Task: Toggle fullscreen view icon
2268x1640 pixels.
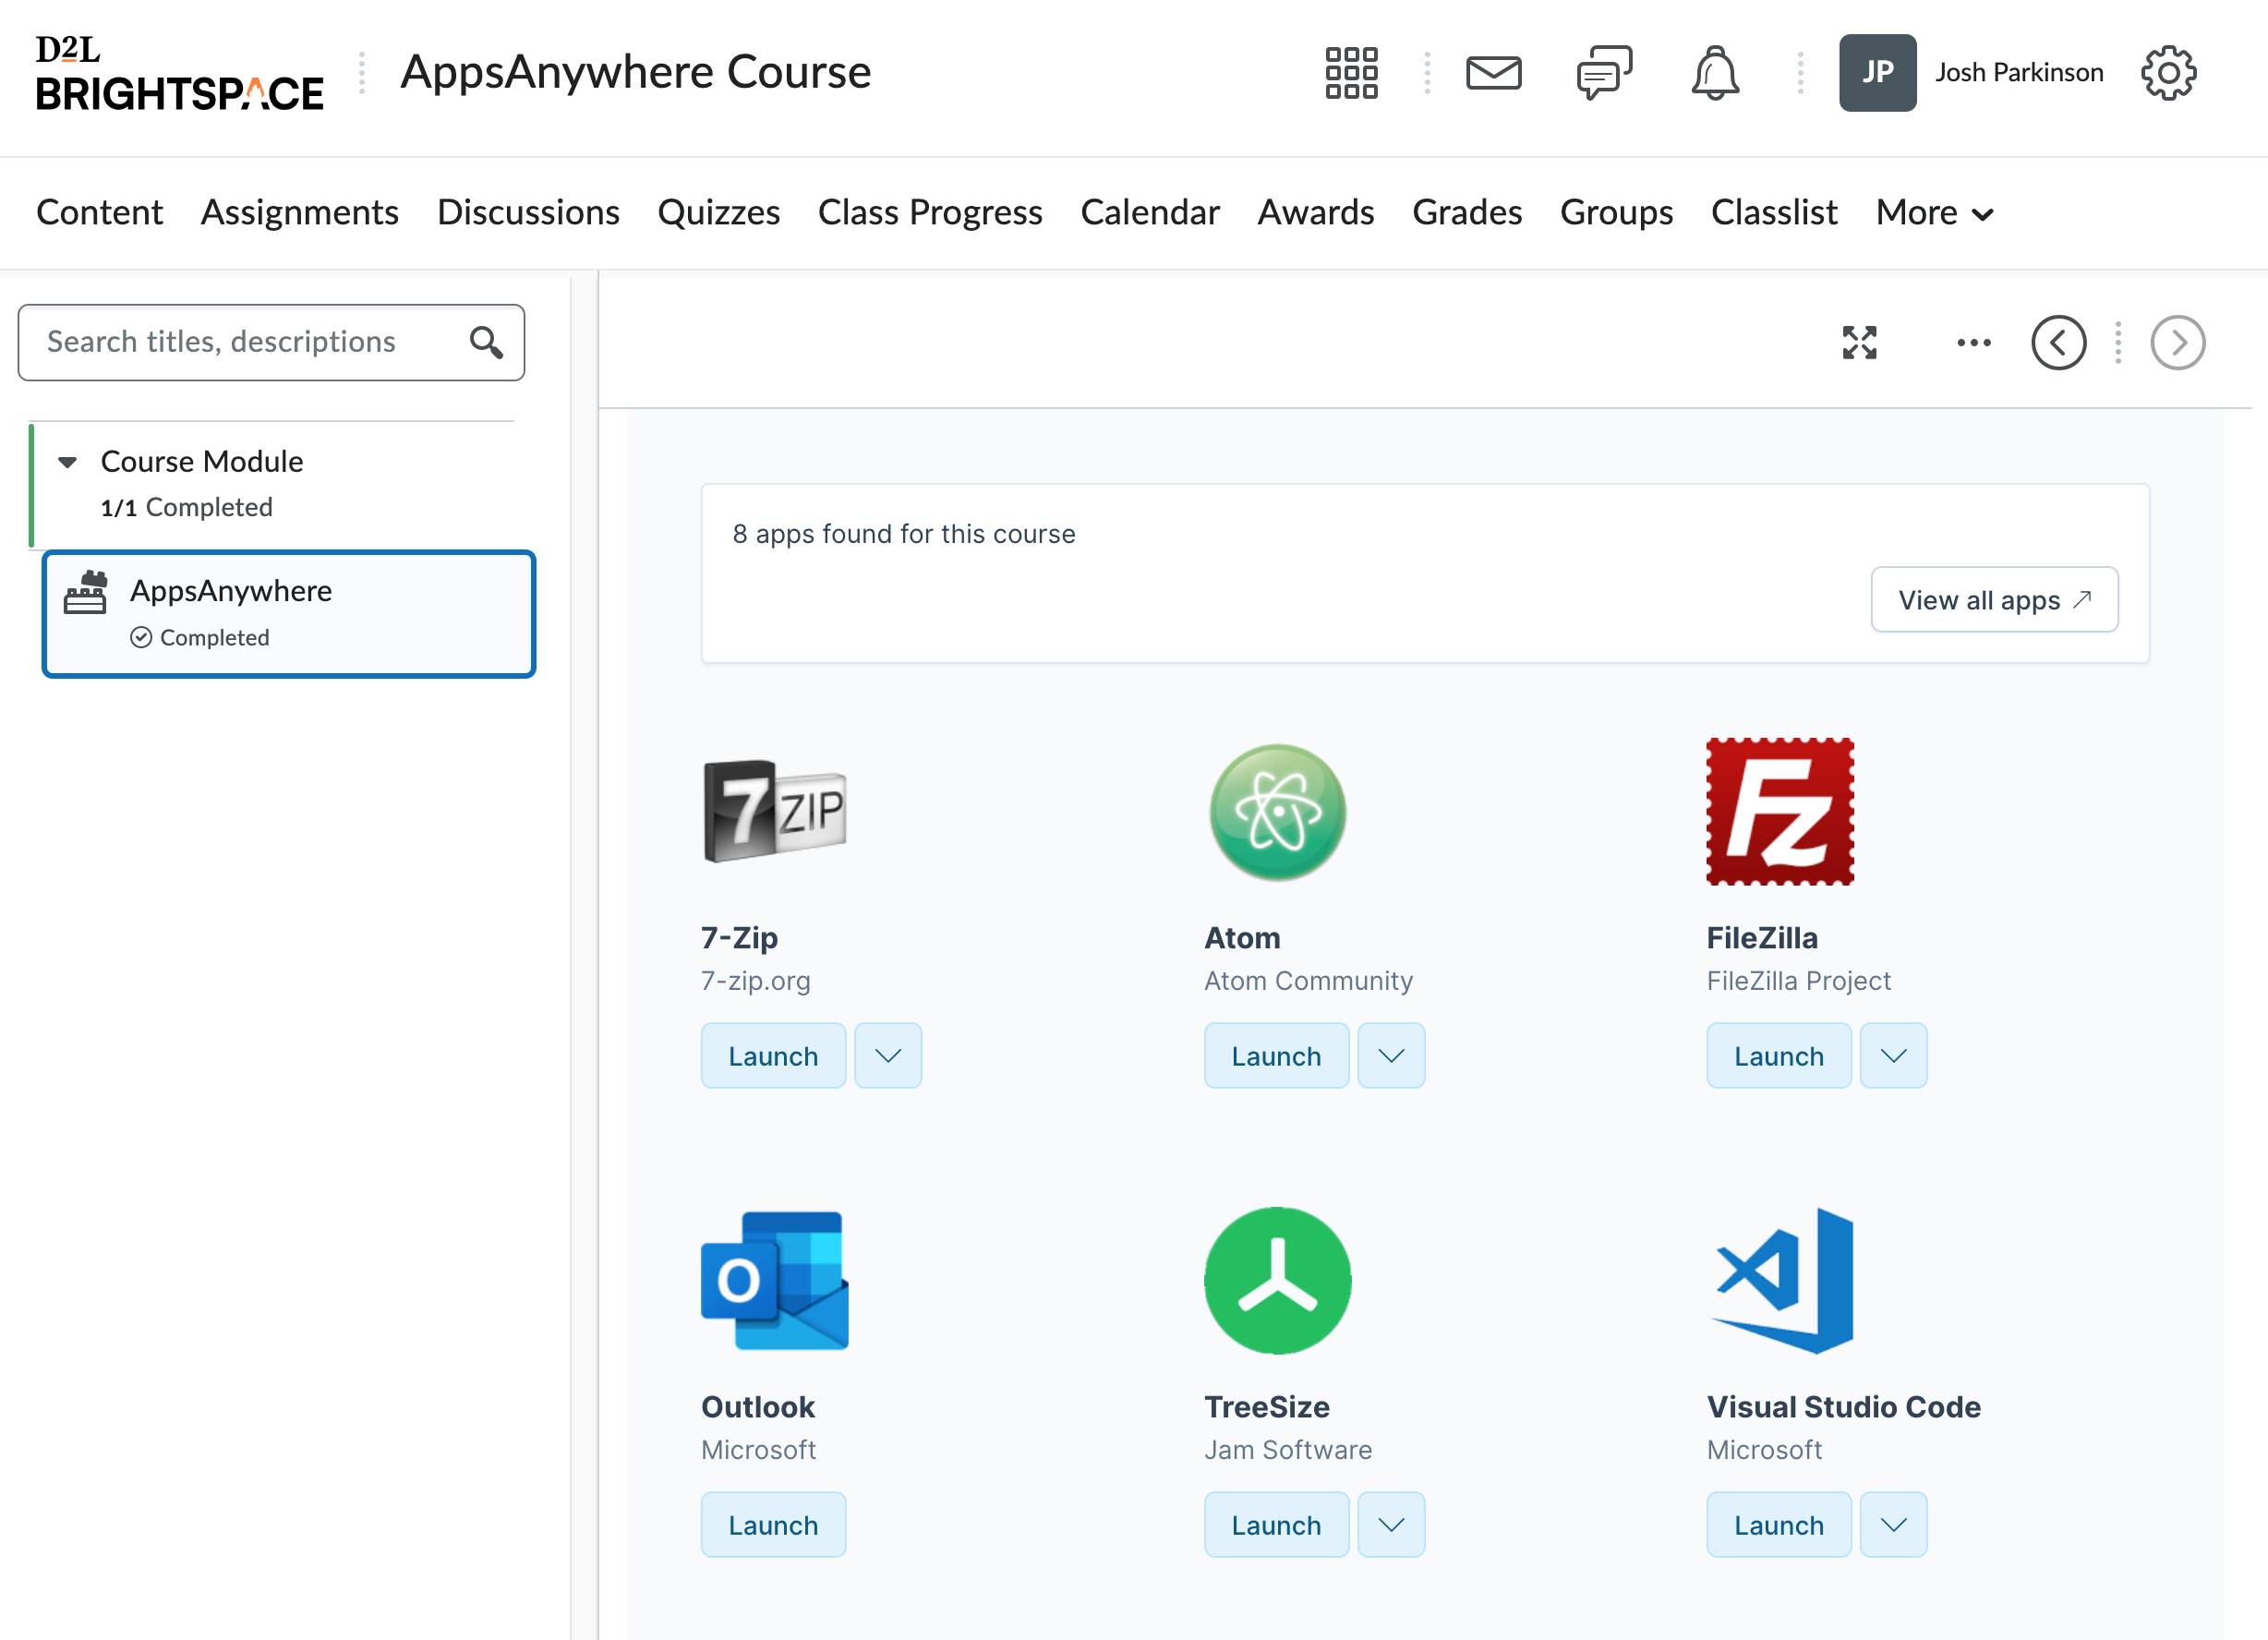Action: [1859, 343]
